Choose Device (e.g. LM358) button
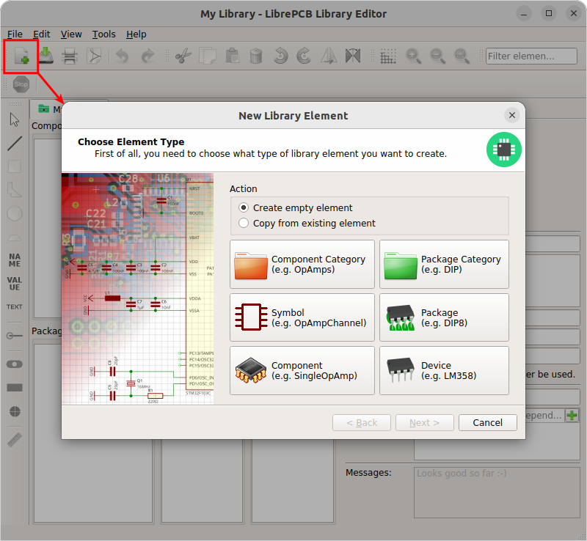 pyautogui.click(x=444, y=370)
